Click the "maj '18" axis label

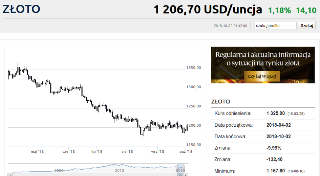coord(37,152)
